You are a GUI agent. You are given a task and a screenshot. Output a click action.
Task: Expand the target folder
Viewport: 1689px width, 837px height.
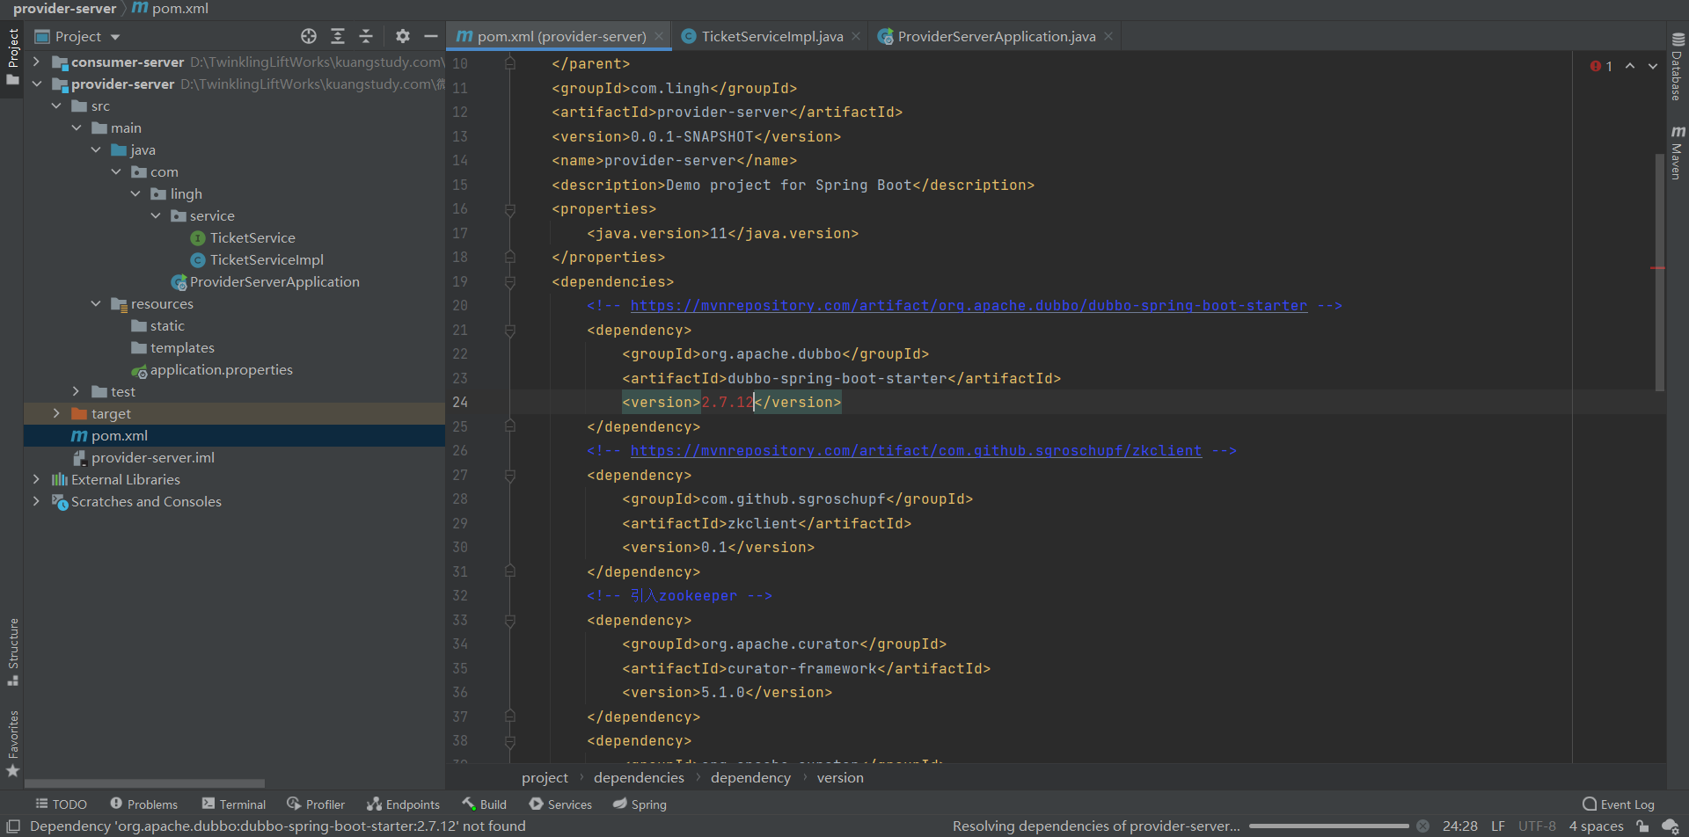(56, 413)
